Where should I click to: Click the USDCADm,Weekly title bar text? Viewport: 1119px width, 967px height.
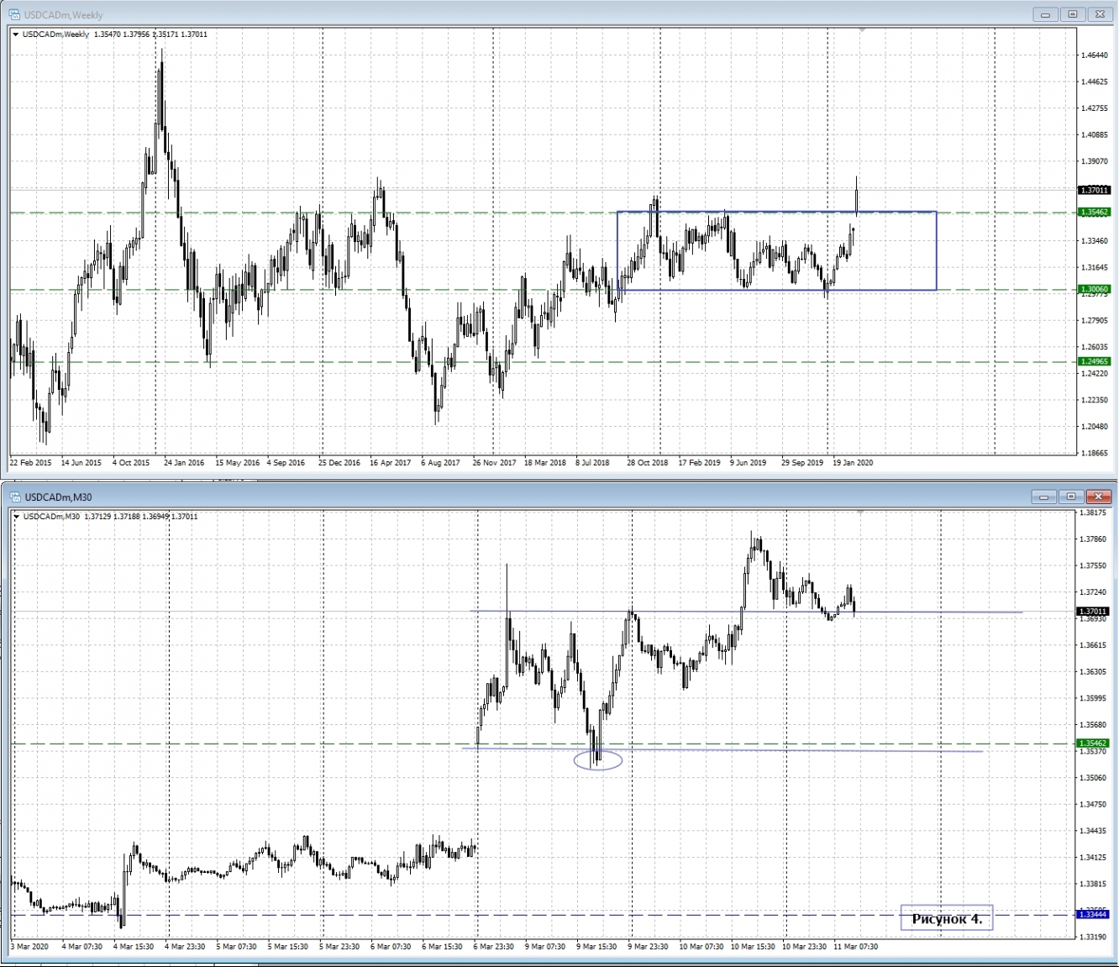click(64, 15)
